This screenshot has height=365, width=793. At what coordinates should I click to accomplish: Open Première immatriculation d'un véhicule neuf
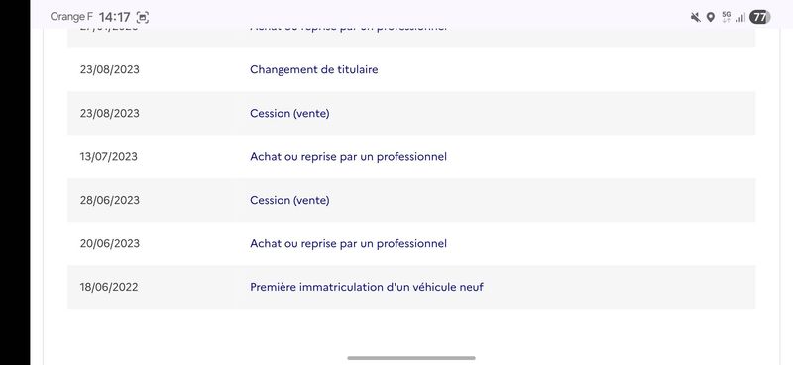[366, 287]
